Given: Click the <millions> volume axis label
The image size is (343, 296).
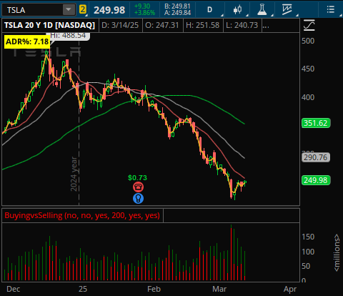Looking at the screenshot, I should (337, 252).
